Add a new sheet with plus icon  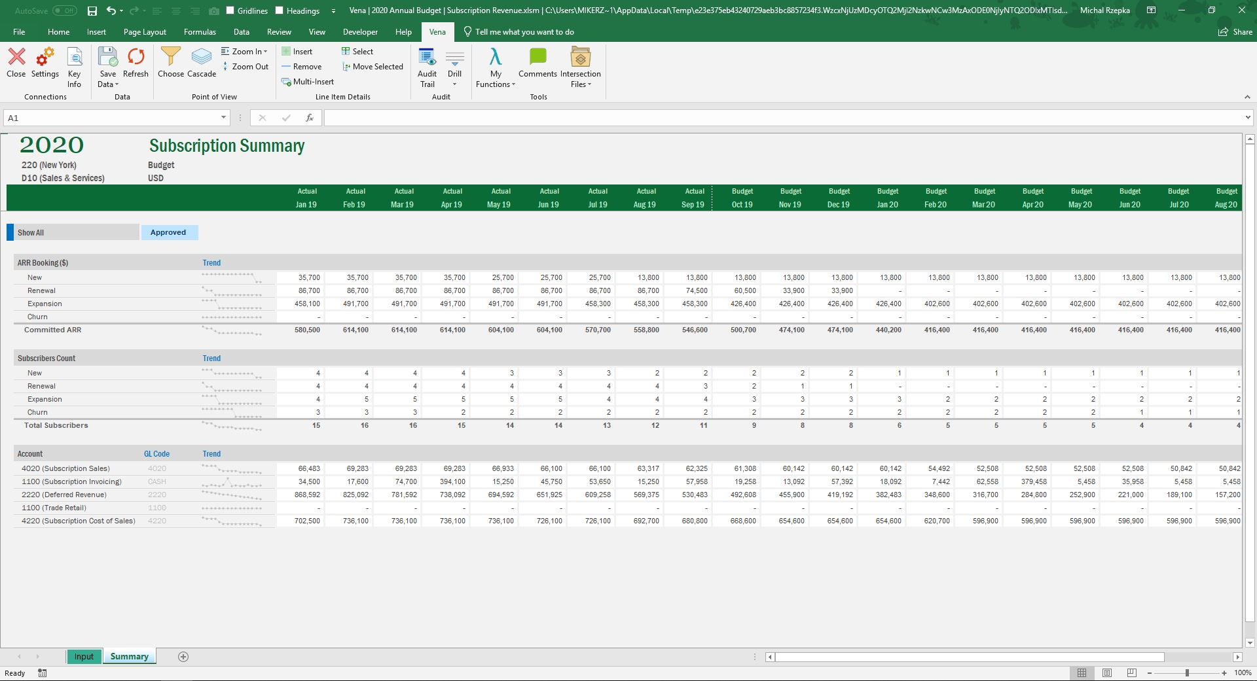(x=183, y=657)
